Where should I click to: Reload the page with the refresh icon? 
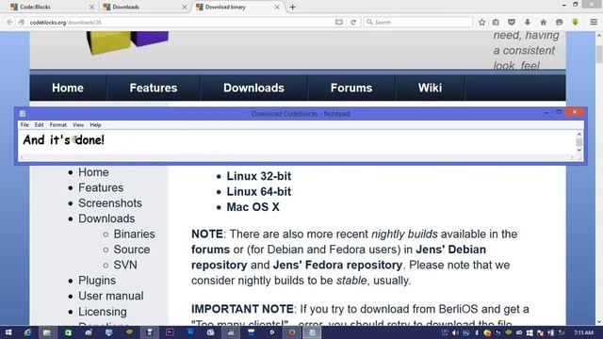[x=353, y=23]
